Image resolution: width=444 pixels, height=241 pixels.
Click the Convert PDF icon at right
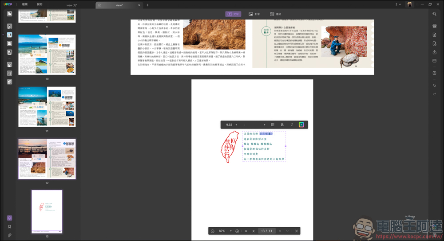[434, 35]
